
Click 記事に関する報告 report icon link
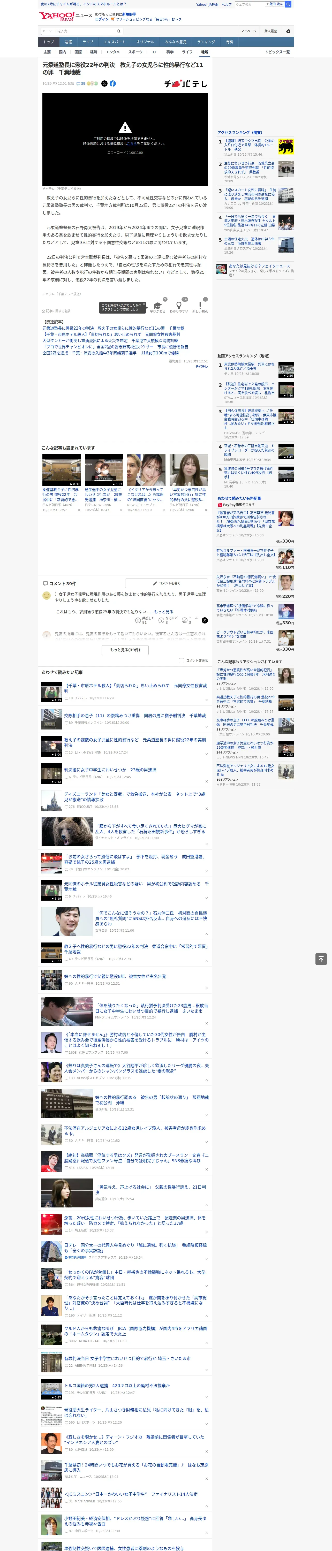[x=57, y=311]
